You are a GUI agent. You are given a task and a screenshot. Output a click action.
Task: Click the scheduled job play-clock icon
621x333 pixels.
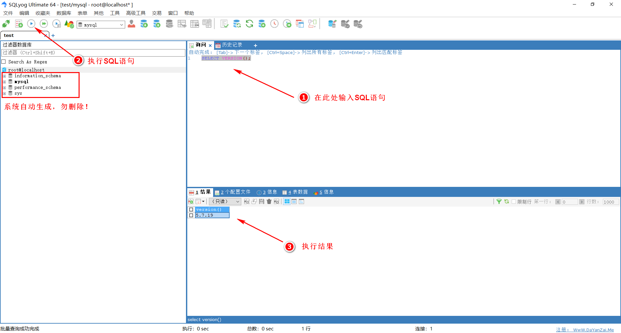pos(287,24)
